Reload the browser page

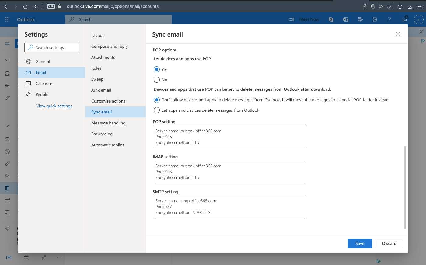click(x=25, y=6)
